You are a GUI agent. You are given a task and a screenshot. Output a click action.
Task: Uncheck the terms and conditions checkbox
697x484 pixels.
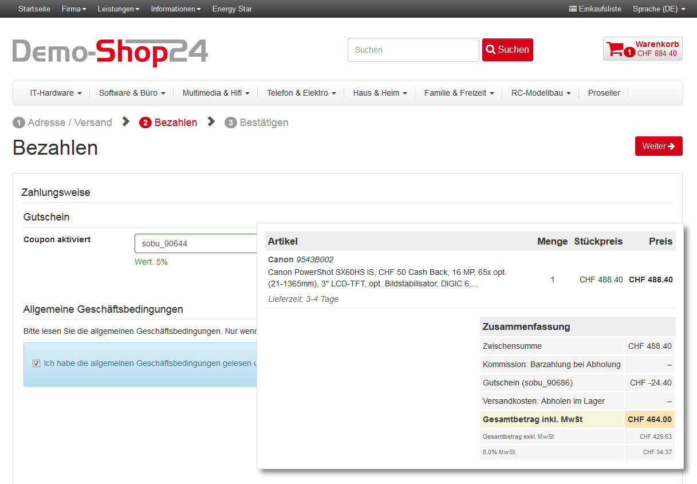(x=37, y=363)
